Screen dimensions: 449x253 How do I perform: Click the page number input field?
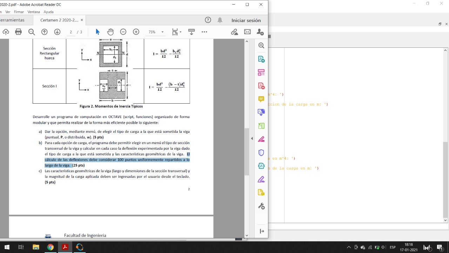click(x=71, y=32)
